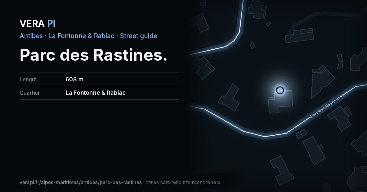Click the verapi.fr page URL
The height and width of the screenshot is (192, 367).
coord(81,182)
